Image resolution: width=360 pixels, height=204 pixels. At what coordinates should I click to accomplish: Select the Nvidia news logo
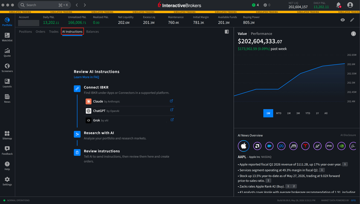point(342,146)
